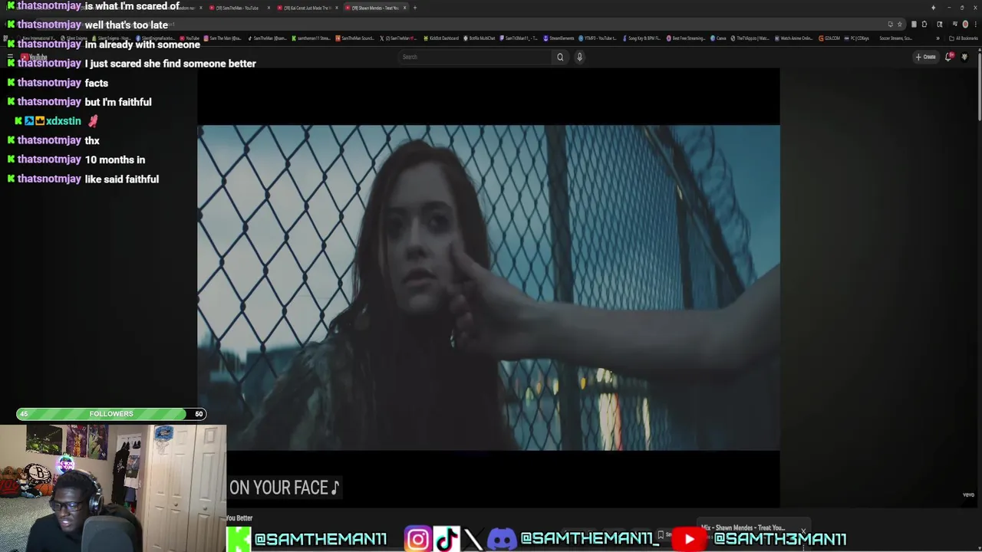
Task: Open the Watch Anime Online bookmark
Action: (793, 38)
